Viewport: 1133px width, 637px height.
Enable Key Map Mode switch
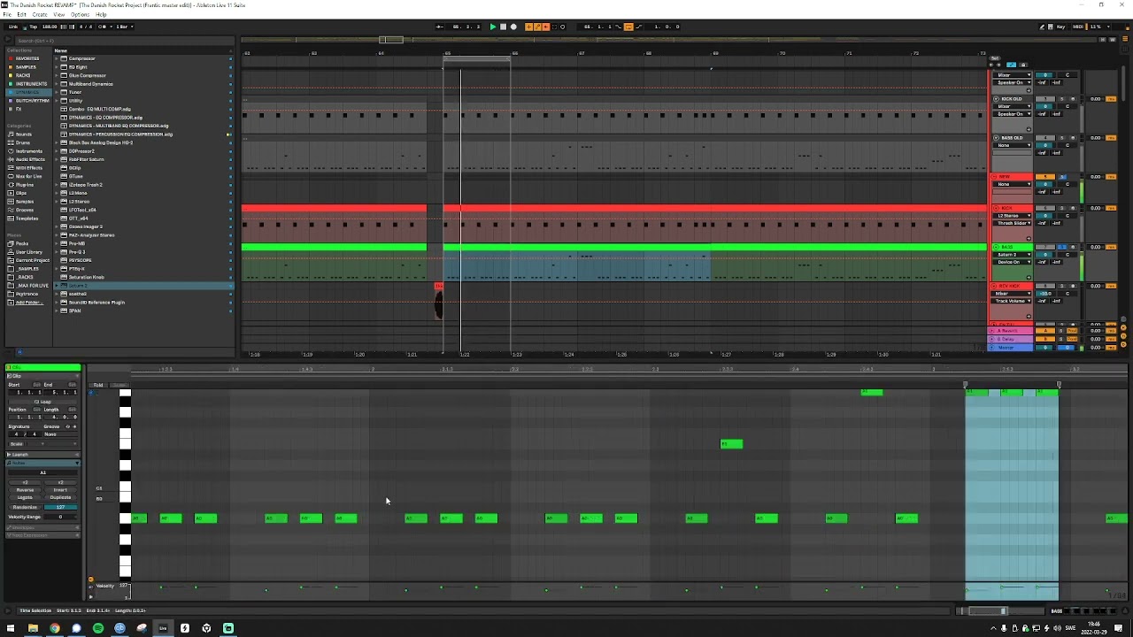(1061, 27)
